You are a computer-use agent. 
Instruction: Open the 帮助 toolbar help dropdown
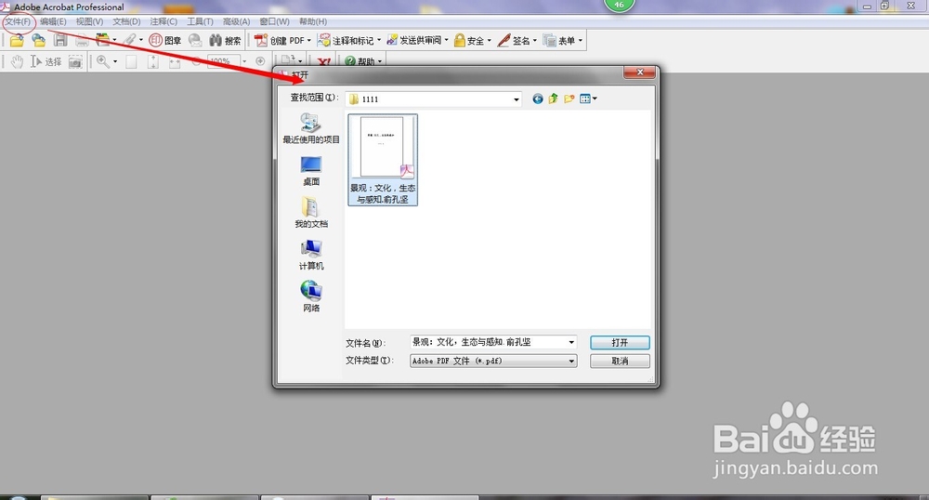pyautogui.click(x=380, y=61)
